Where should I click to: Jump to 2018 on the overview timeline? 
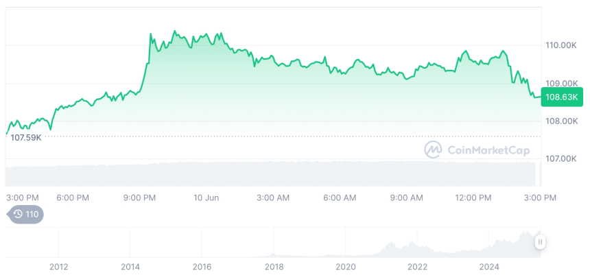pos(274,267)
